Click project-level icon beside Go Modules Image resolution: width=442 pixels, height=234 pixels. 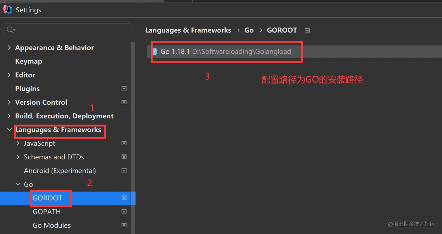coord(124,225)
